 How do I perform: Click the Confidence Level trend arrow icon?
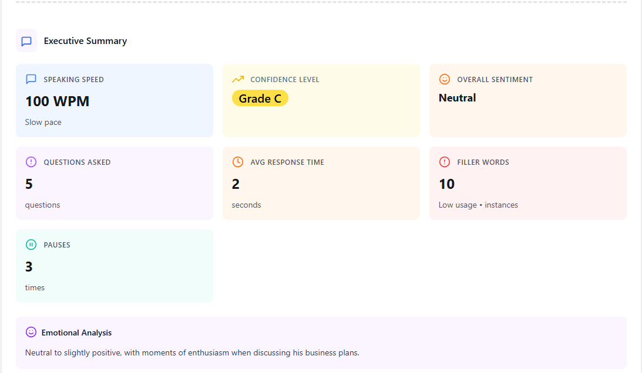(x=238, y=79)
